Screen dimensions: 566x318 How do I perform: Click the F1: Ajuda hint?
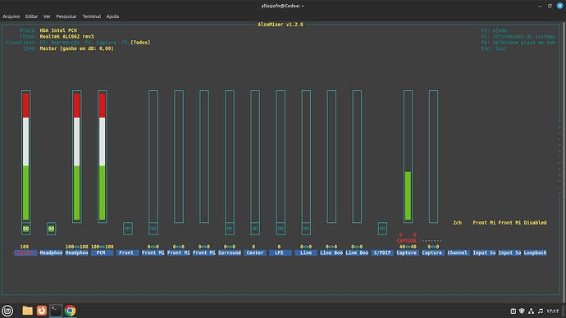(494, 30)
